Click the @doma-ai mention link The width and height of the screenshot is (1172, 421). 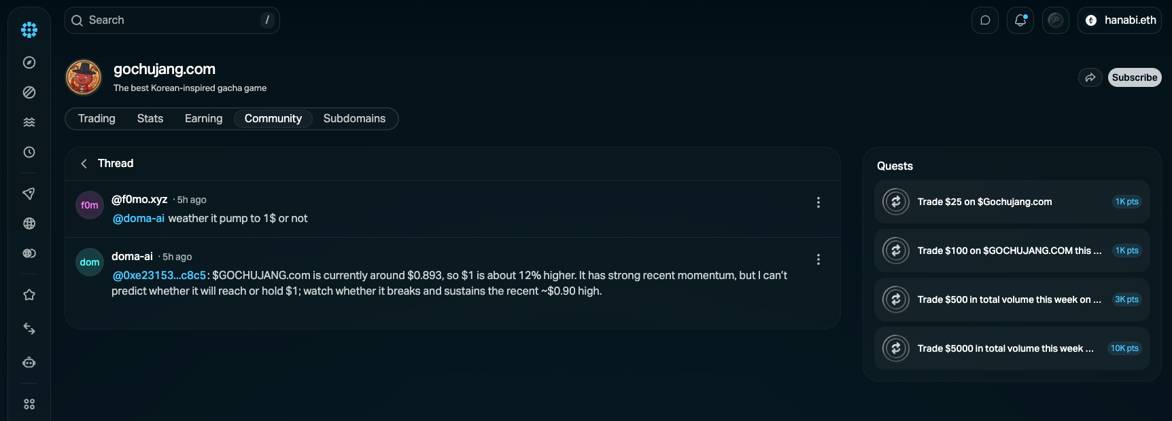point(139,219)
